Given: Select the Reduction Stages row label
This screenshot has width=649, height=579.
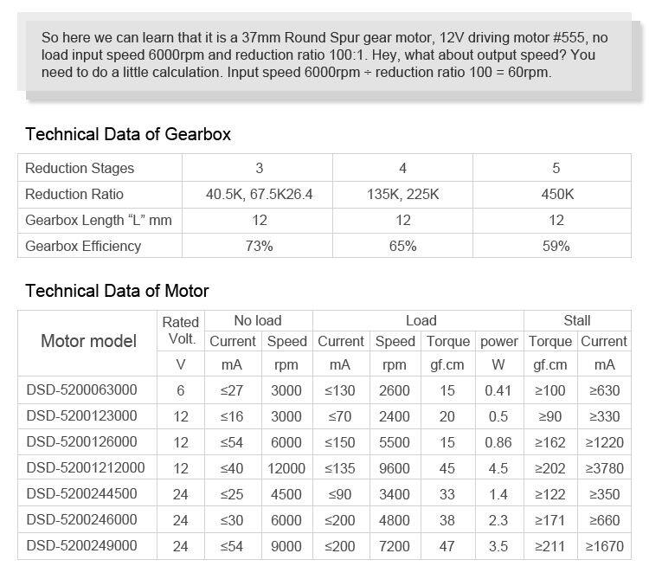Looking at the screenshot, I should click(80, 168).
